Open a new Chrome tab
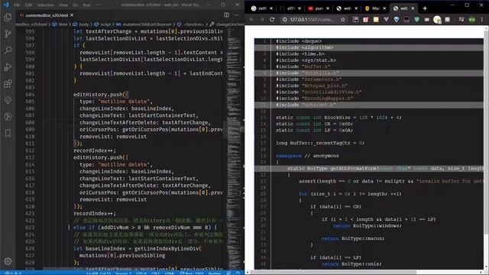 coord(425,8)
